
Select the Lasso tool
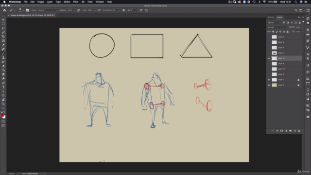(x=3, y=28)
